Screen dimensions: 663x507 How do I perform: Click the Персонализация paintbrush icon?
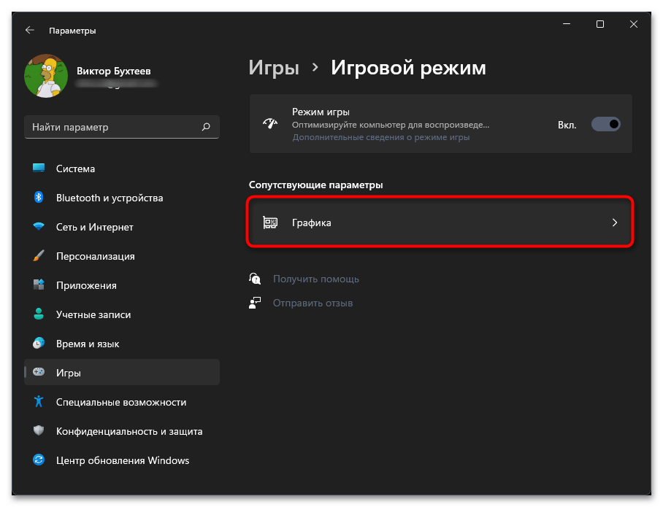[x=39, y=255]
